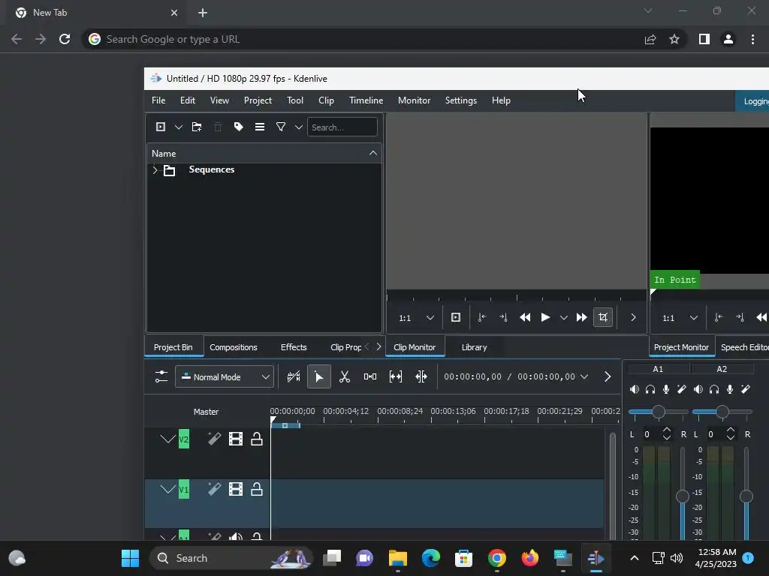Open the Speech Editor tab
769x576 pixels.
point(743,347)
